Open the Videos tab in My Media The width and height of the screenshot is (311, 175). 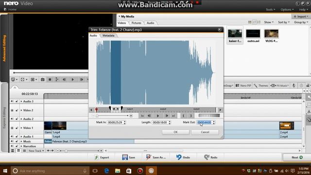click(122, 23)
